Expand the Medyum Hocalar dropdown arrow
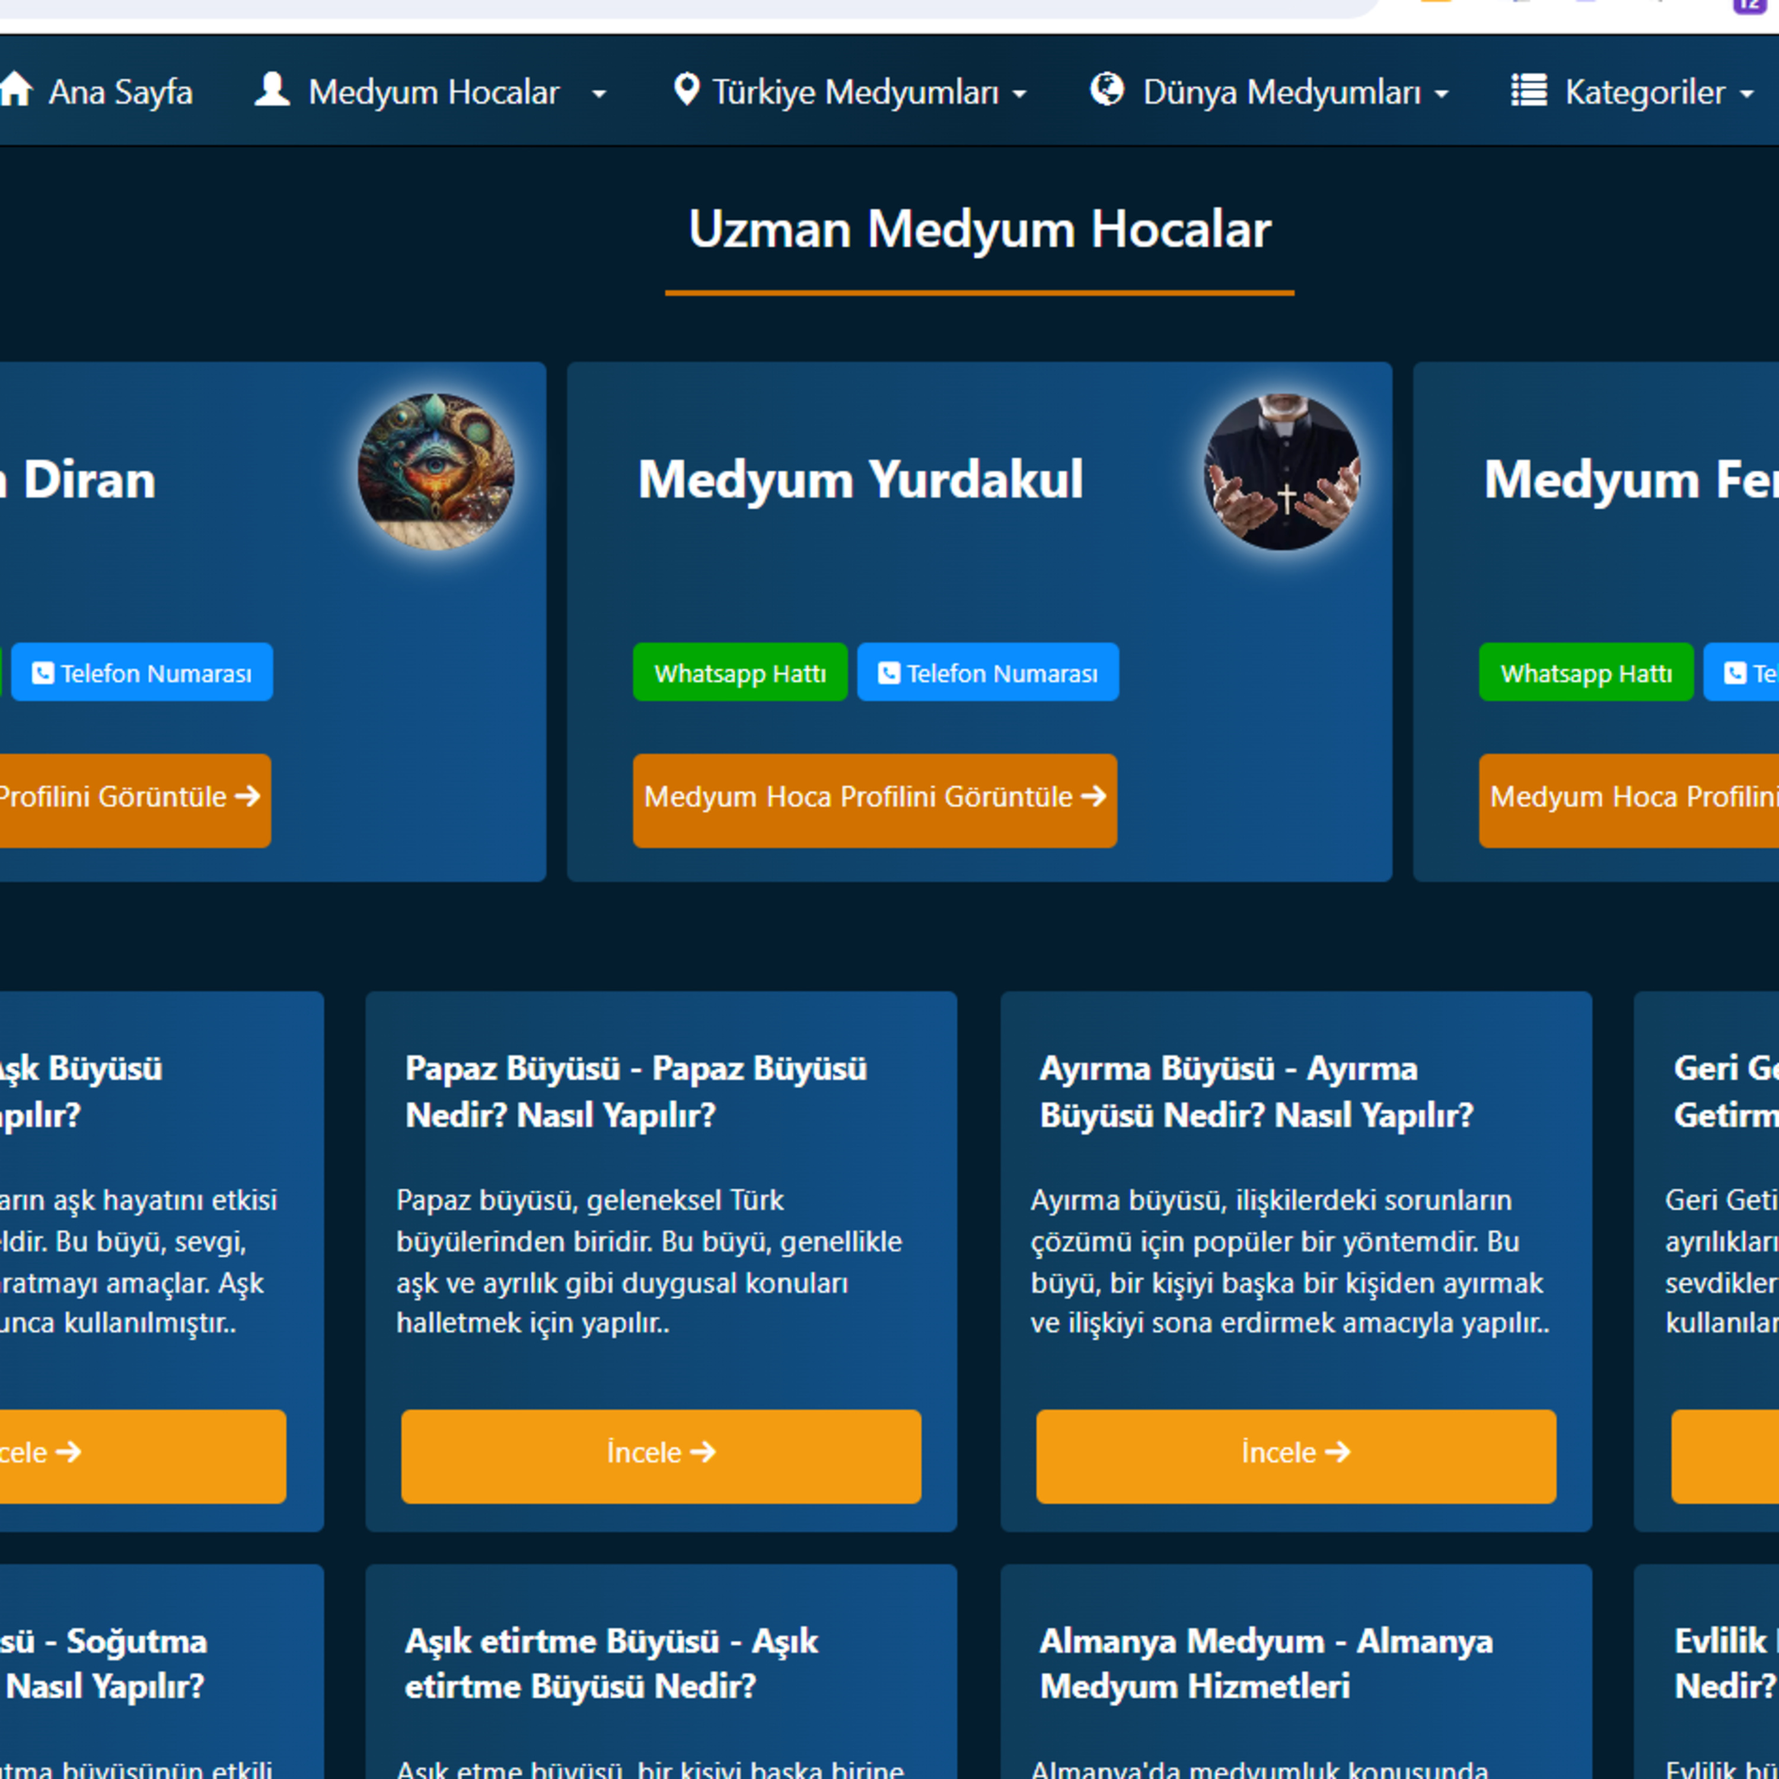Viewport: 1779px width, 1779px height. 598,94
